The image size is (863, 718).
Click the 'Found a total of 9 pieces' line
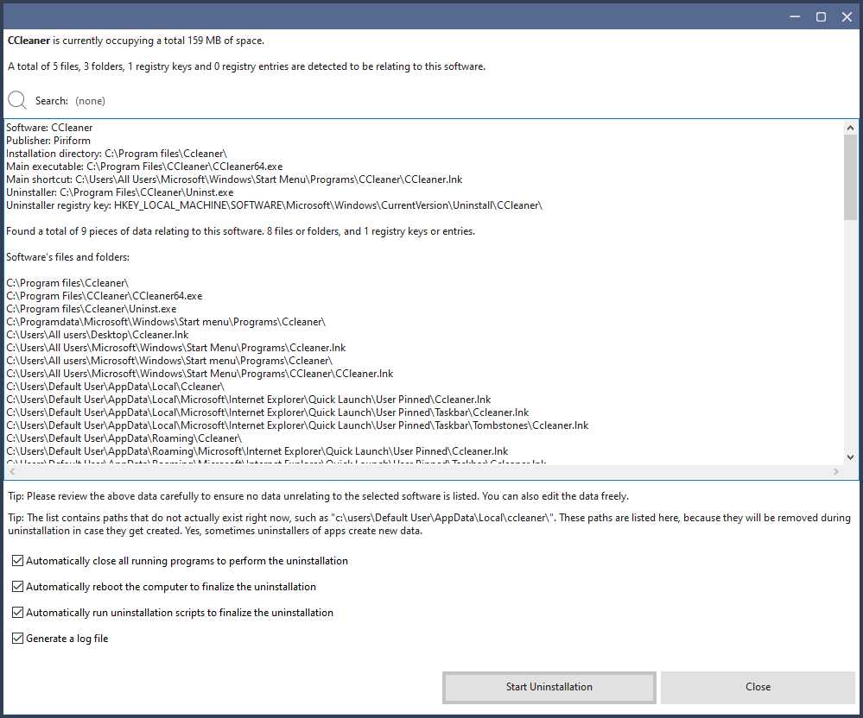pos(240,231)
